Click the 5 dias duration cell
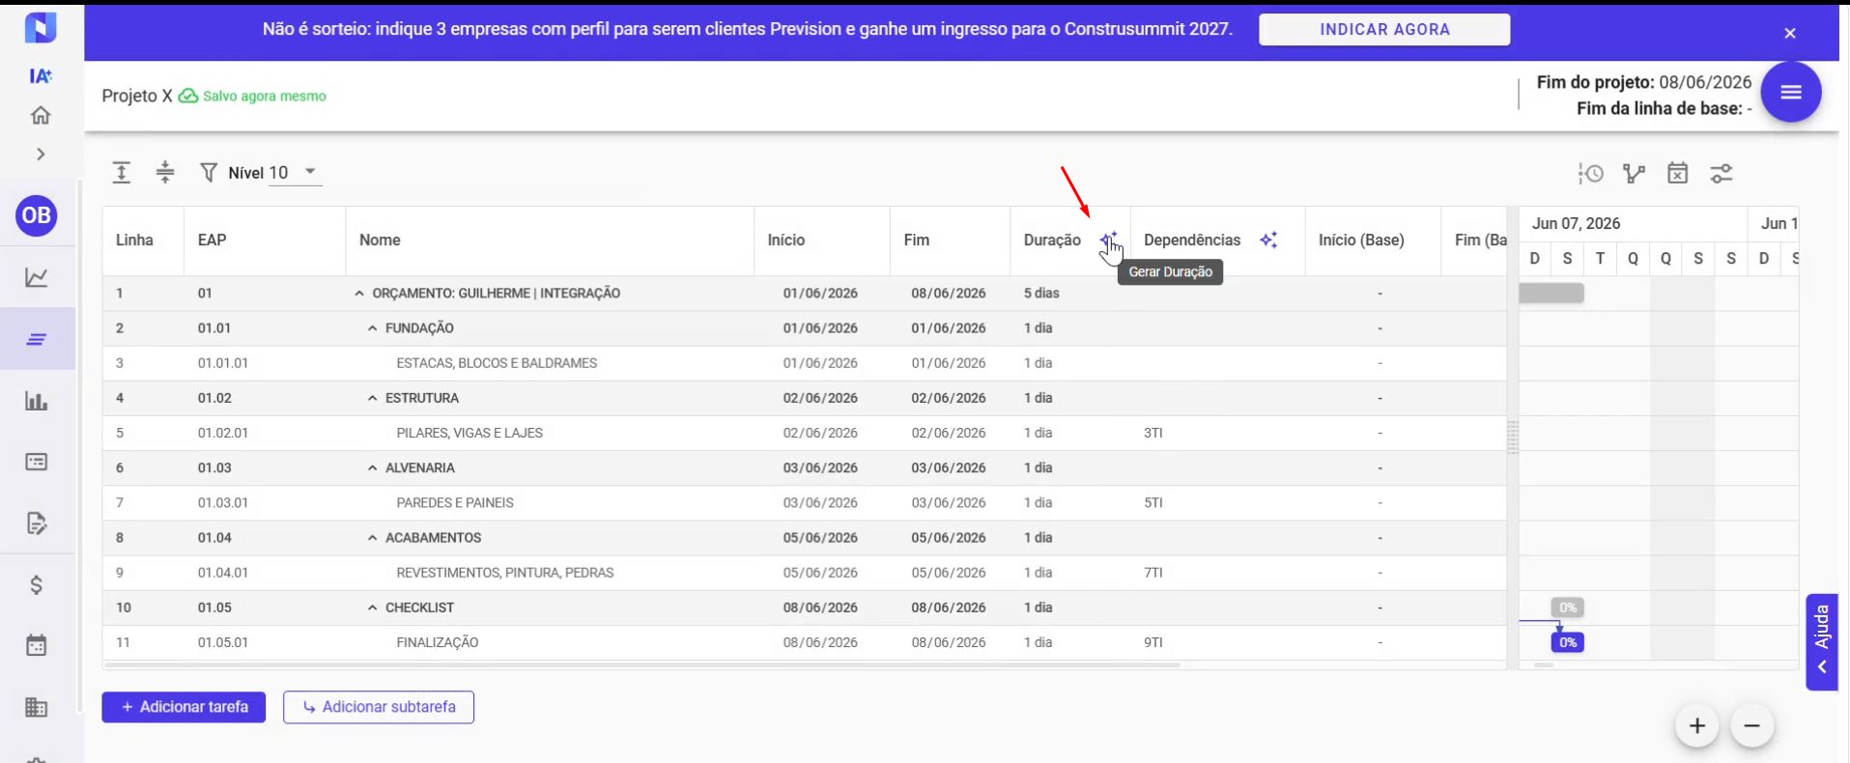 click(1041, 294)
